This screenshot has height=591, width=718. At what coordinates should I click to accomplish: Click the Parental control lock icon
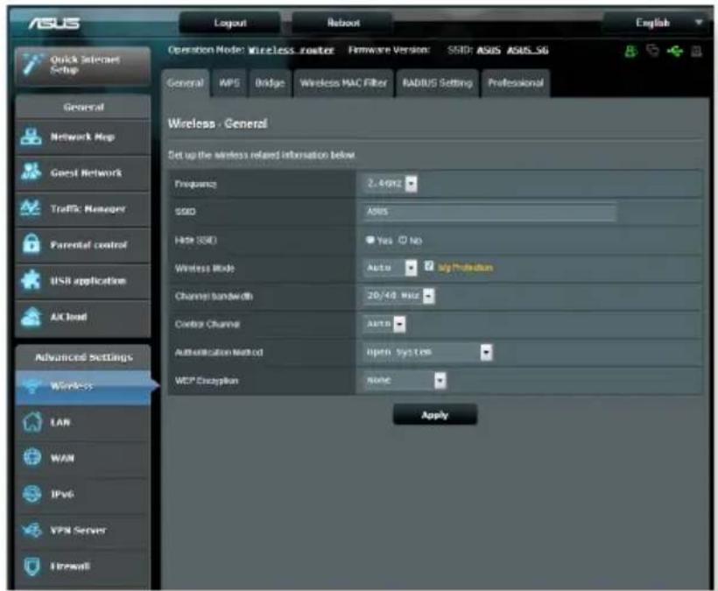(x=32, y=243)
